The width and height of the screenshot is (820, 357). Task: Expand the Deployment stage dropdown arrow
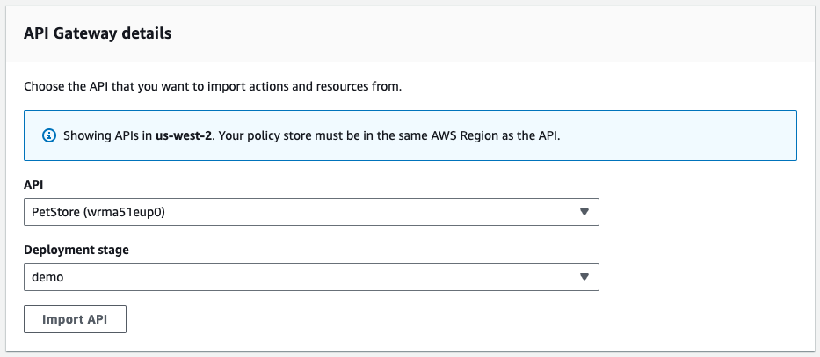(x=584, y=277)
